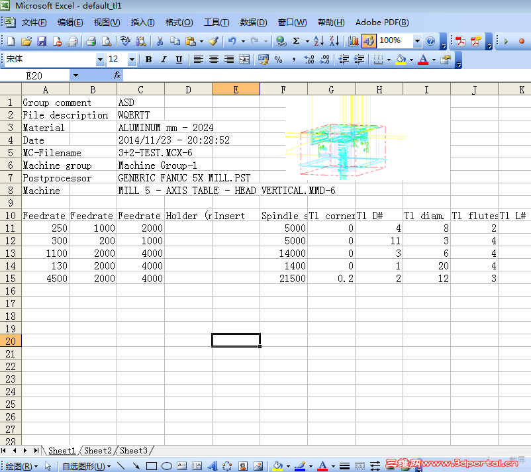Click the Name Box showing E20
The width and height of the screenshot is (531, 472).
pos(34,75)
